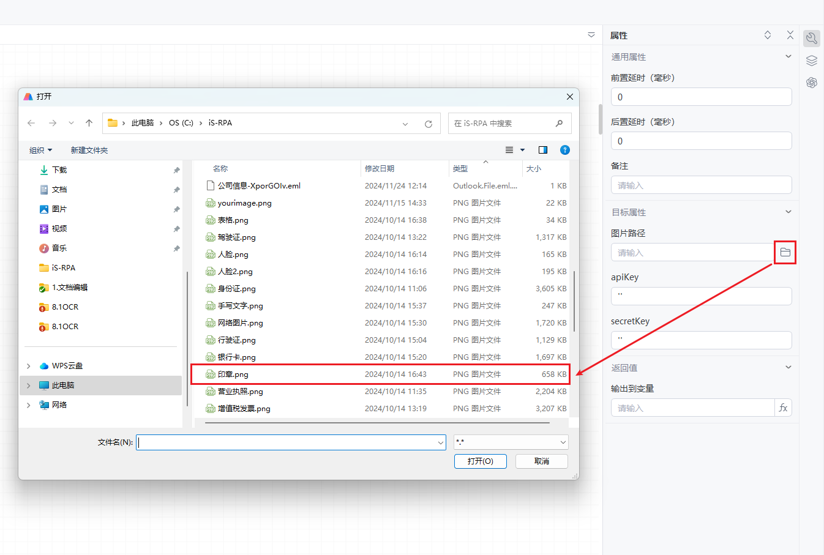Expand 网络 tree node
Image resolution: width=824 pixels, height=555 pixels.
pyautogui.click(x=29, y=405)
